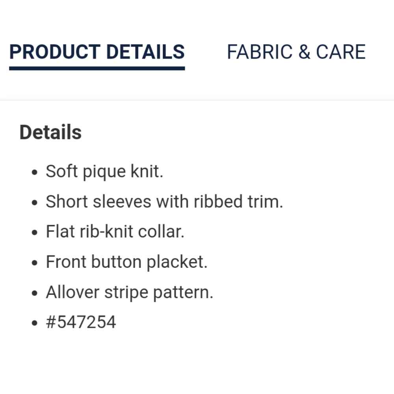Select the Front button placket detail
This screenshot has height=394, width=394.
127,262
